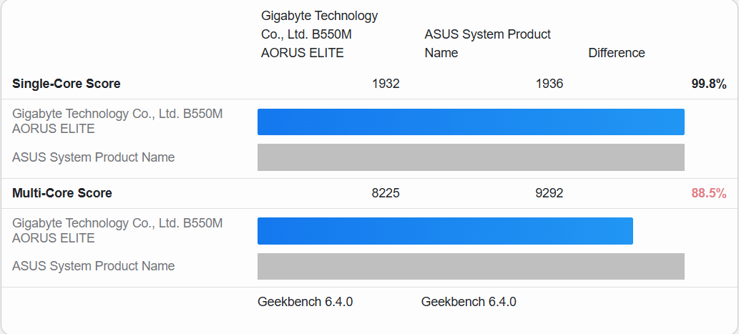The image size is (739, 334).
Task: Select the ASUS single-core value 1936
Action: pos(549,84)
